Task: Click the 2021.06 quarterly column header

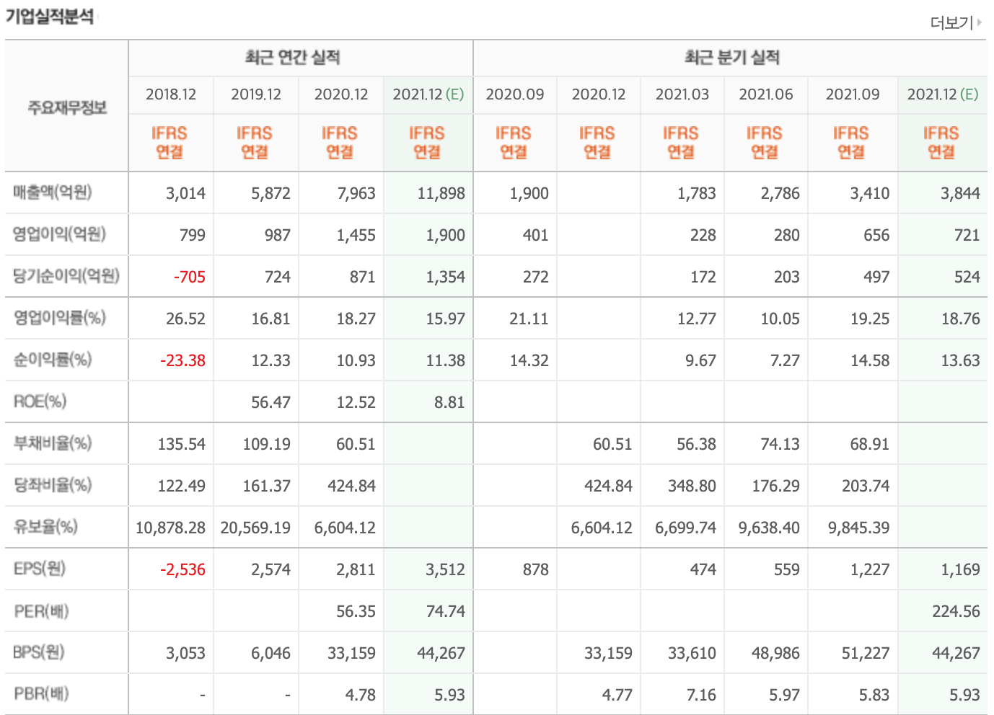Action: coord(766,94)
